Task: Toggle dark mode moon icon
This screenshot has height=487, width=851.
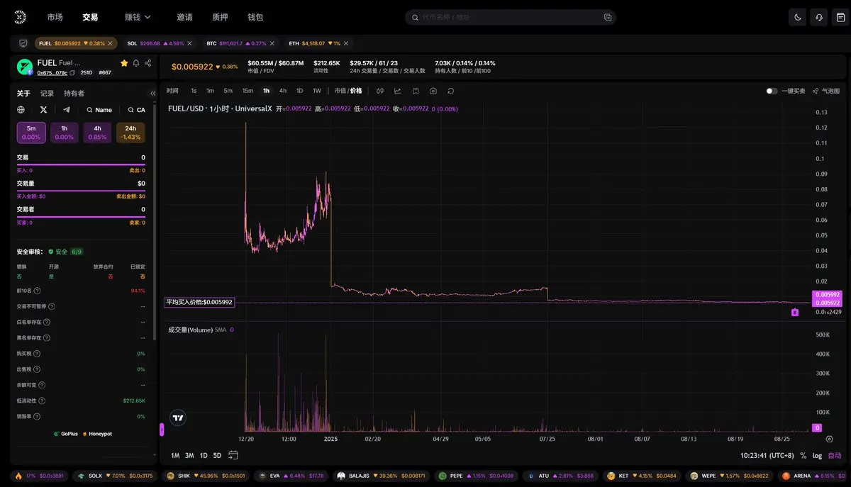Action: pos(799,17)
